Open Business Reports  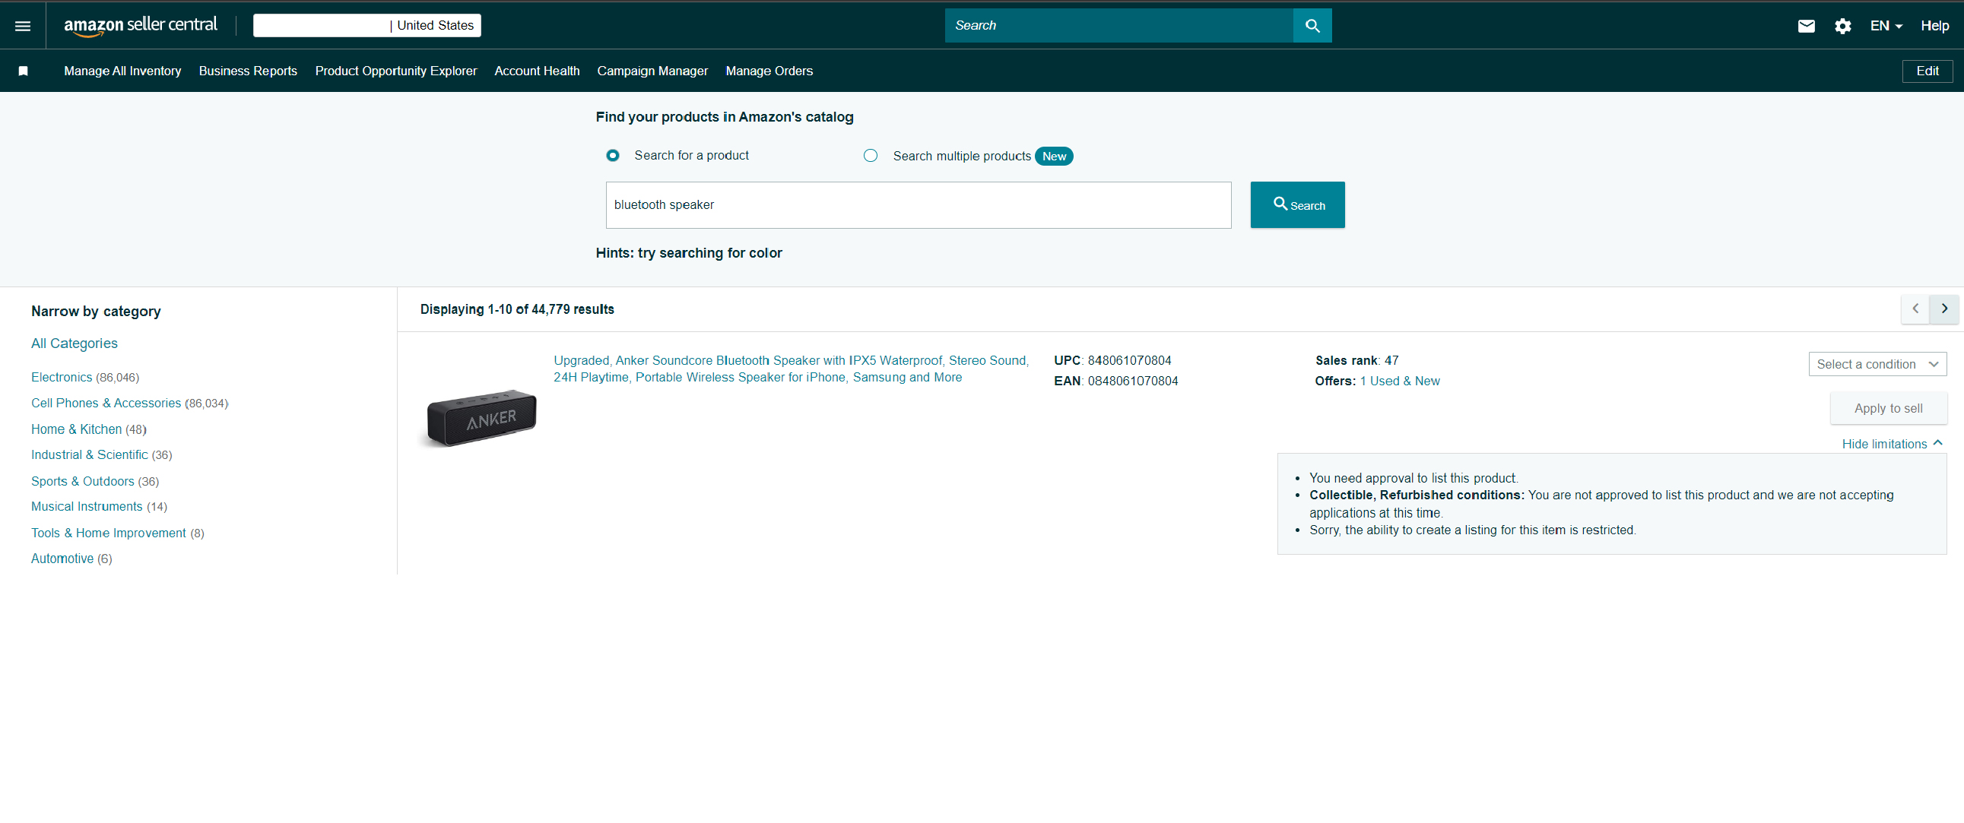[x=248, y=71]
